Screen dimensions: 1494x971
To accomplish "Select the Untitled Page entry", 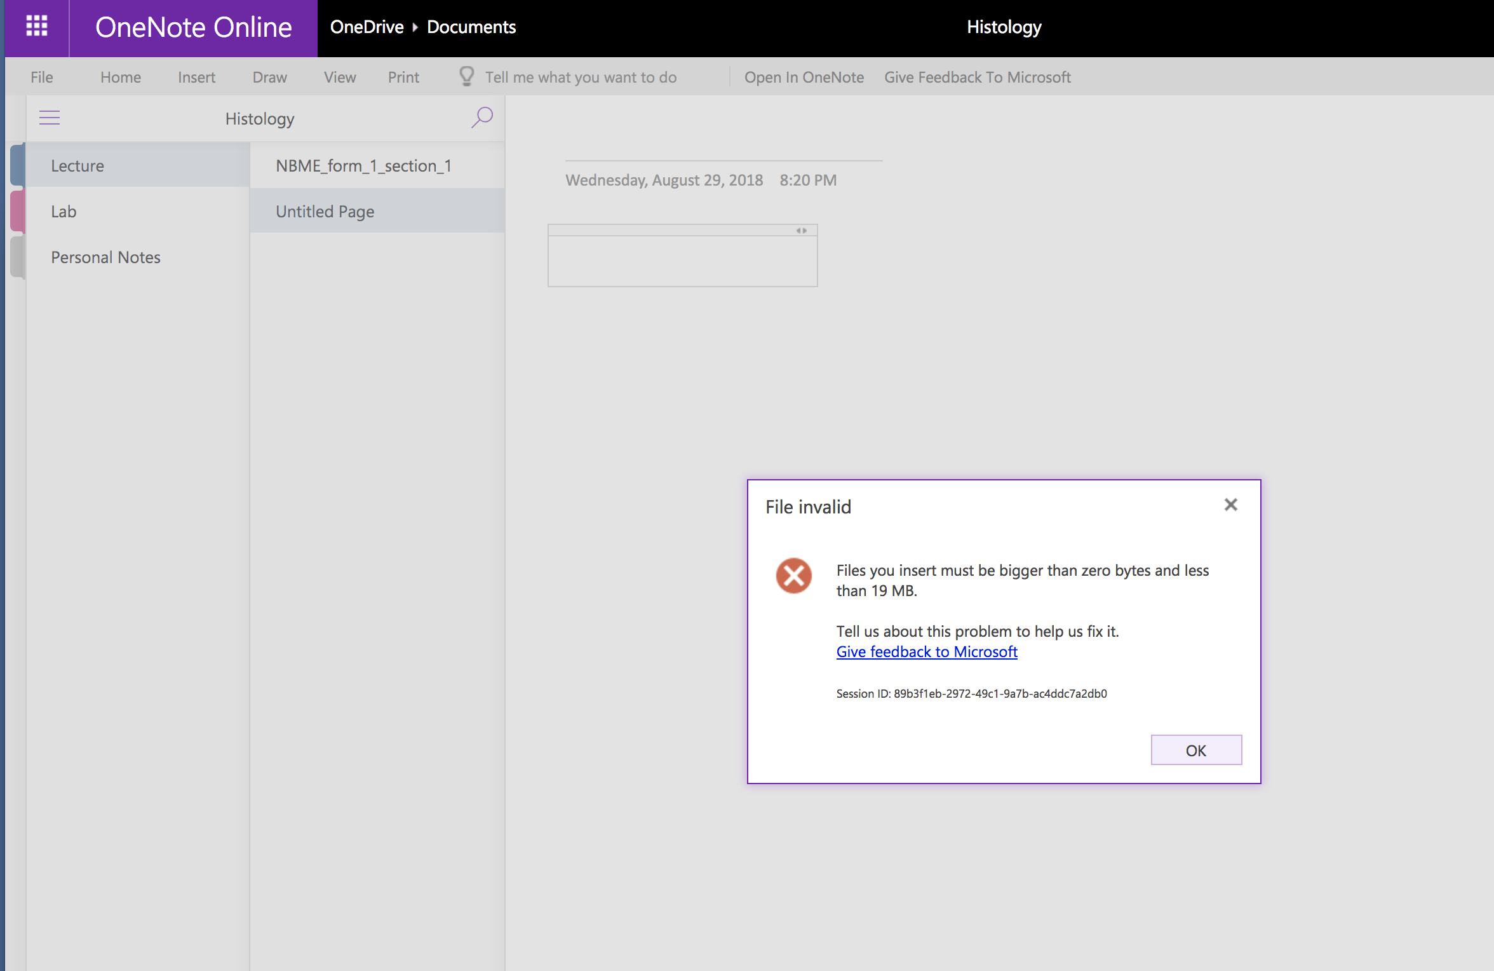I will (x=377, y=211).
